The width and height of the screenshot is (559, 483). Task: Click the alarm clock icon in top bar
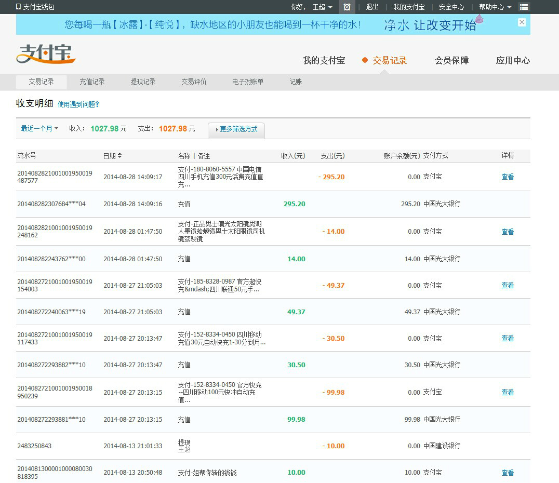[347, 7]
